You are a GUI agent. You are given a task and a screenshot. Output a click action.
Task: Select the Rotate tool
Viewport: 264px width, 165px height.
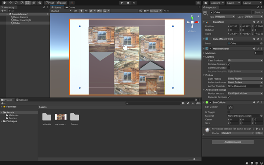(16, 3)
